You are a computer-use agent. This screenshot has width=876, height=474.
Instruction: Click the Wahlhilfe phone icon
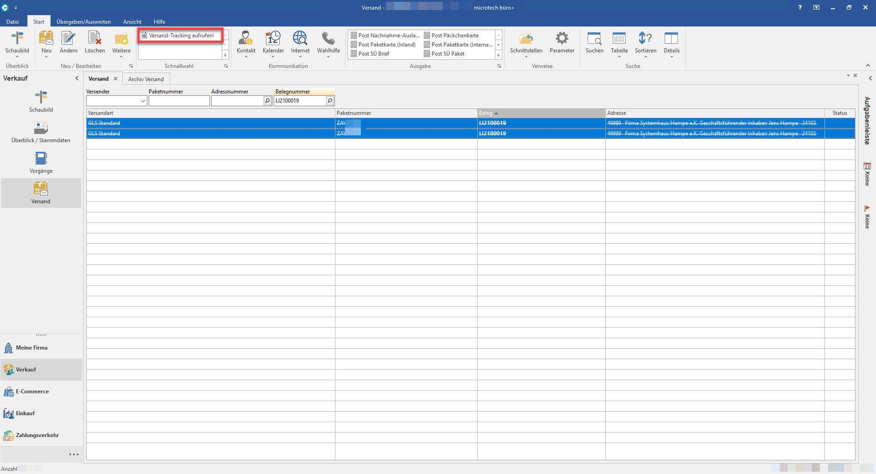pos(328,39)
